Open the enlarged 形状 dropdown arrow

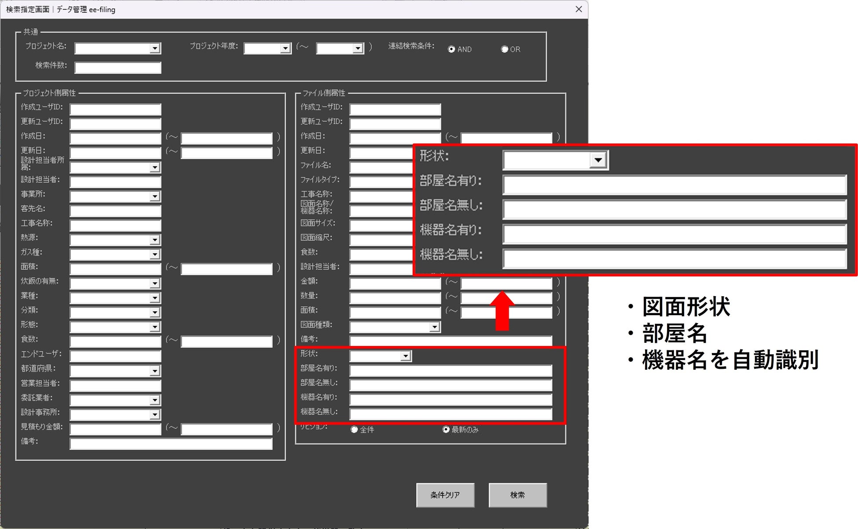(x=598, y=160)
